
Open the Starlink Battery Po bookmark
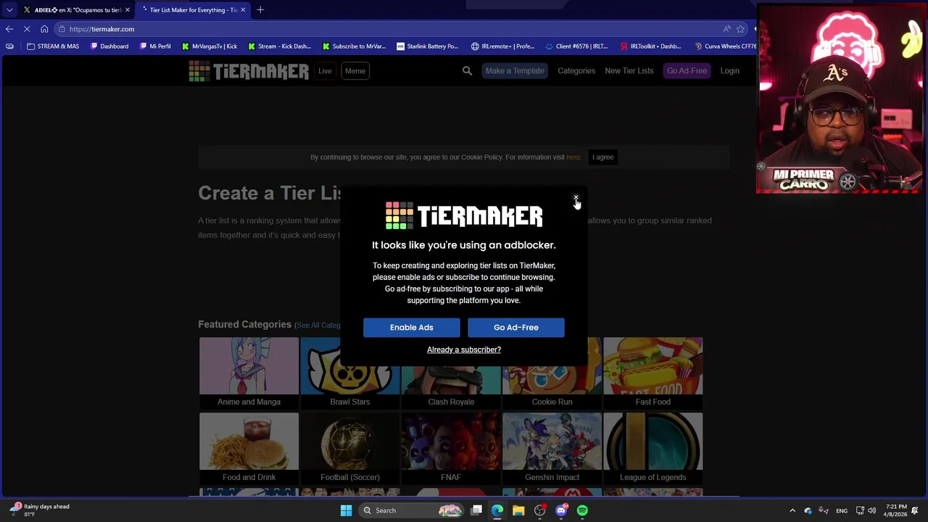[x=427, y=46]
